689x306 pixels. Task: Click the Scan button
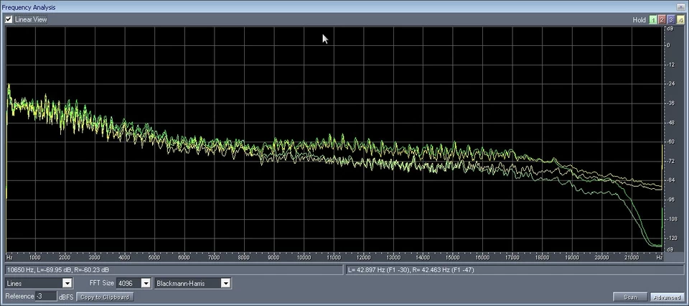tap(630, 297)
